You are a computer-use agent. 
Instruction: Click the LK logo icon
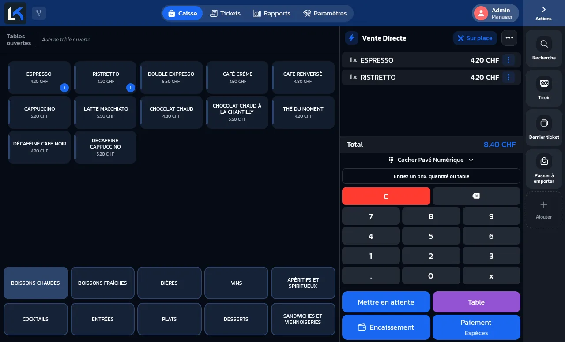15,13
